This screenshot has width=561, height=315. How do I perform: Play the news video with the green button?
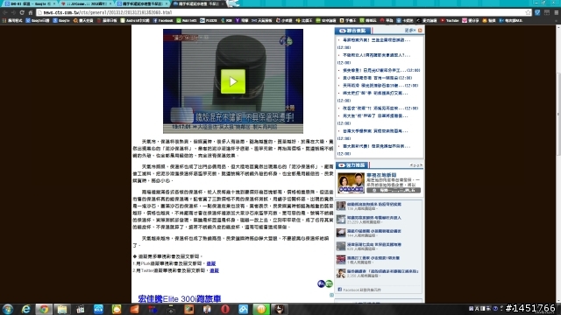pos(233,81)
